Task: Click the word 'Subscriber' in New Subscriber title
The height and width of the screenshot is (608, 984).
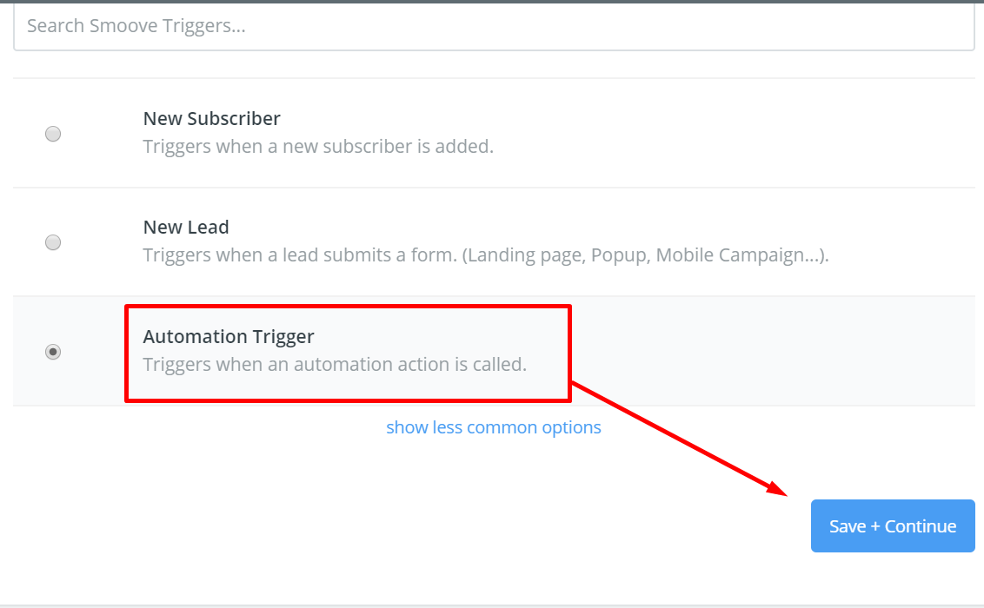Action: [x=234, y=118]
